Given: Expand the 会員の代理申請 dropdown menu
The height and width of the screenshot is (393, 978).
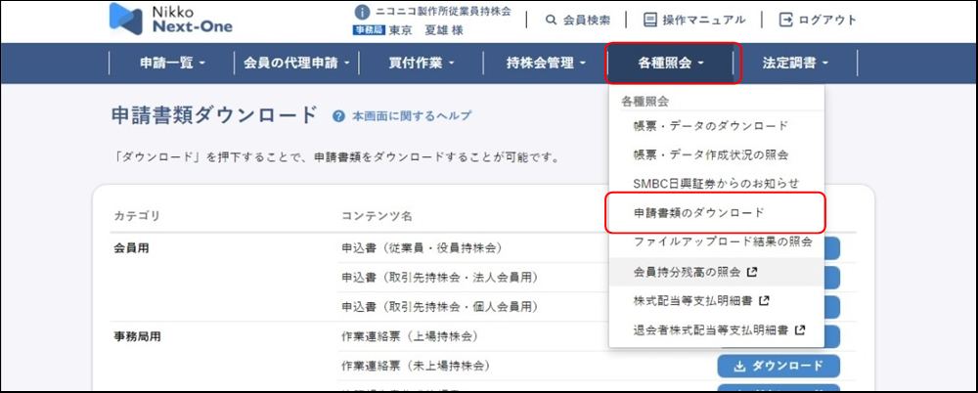Looking at the screenshot, I should tap(296, 64).
